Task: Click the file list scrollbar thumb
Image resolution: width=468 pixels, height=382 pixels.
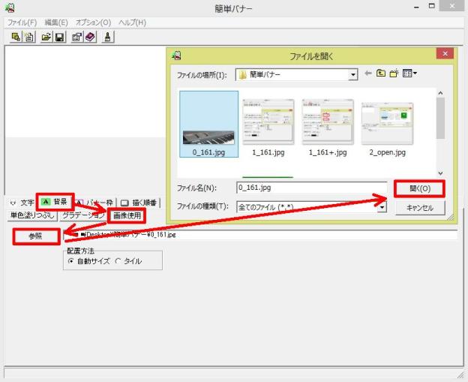Action: coord(440,119)
